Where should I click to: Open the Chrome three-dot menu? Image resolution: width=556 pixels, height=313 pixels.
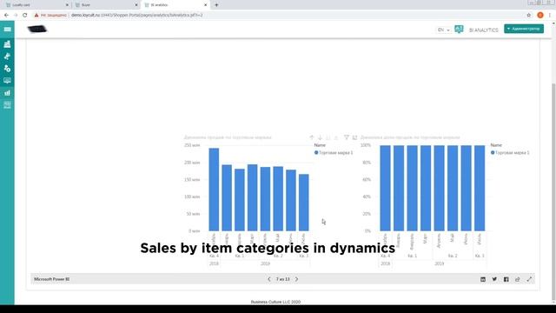550,16
